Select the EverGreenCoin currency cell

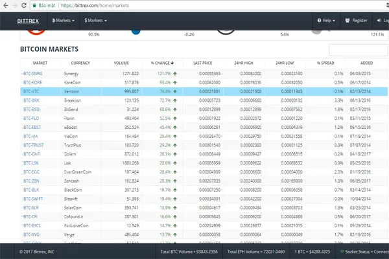pyautogui.click(x=78, y=172)
